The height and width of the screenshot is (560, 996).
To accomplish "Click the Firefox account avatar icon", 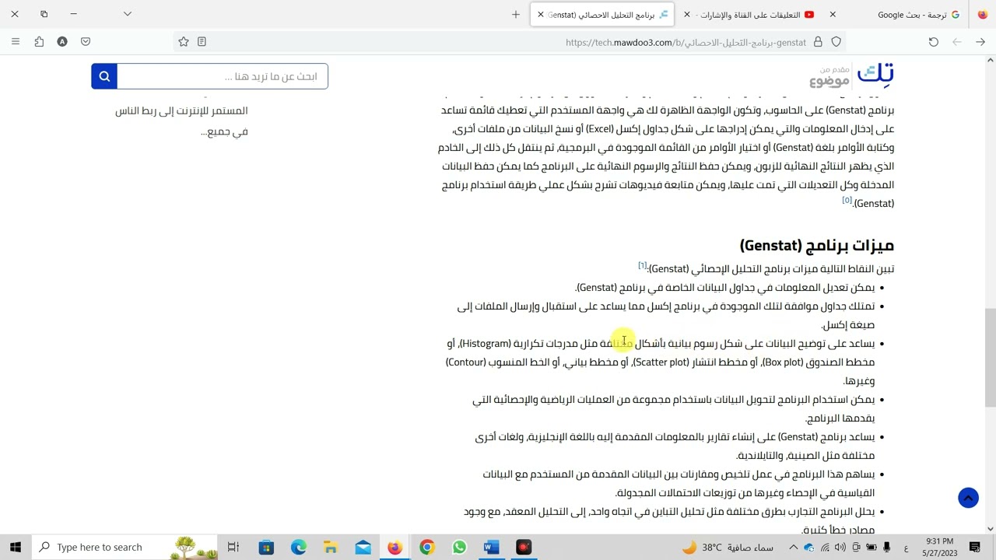I will click(x=62, y=42).
